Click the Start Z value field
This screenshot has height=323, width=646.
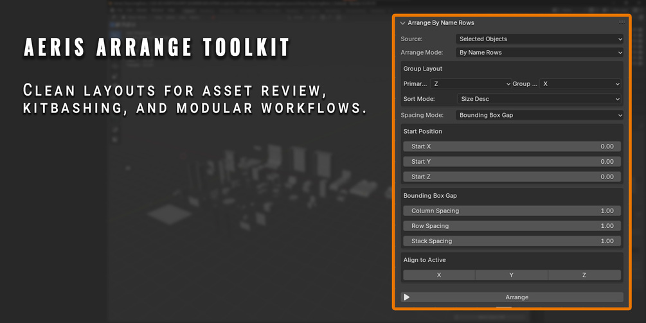point(512,177)
